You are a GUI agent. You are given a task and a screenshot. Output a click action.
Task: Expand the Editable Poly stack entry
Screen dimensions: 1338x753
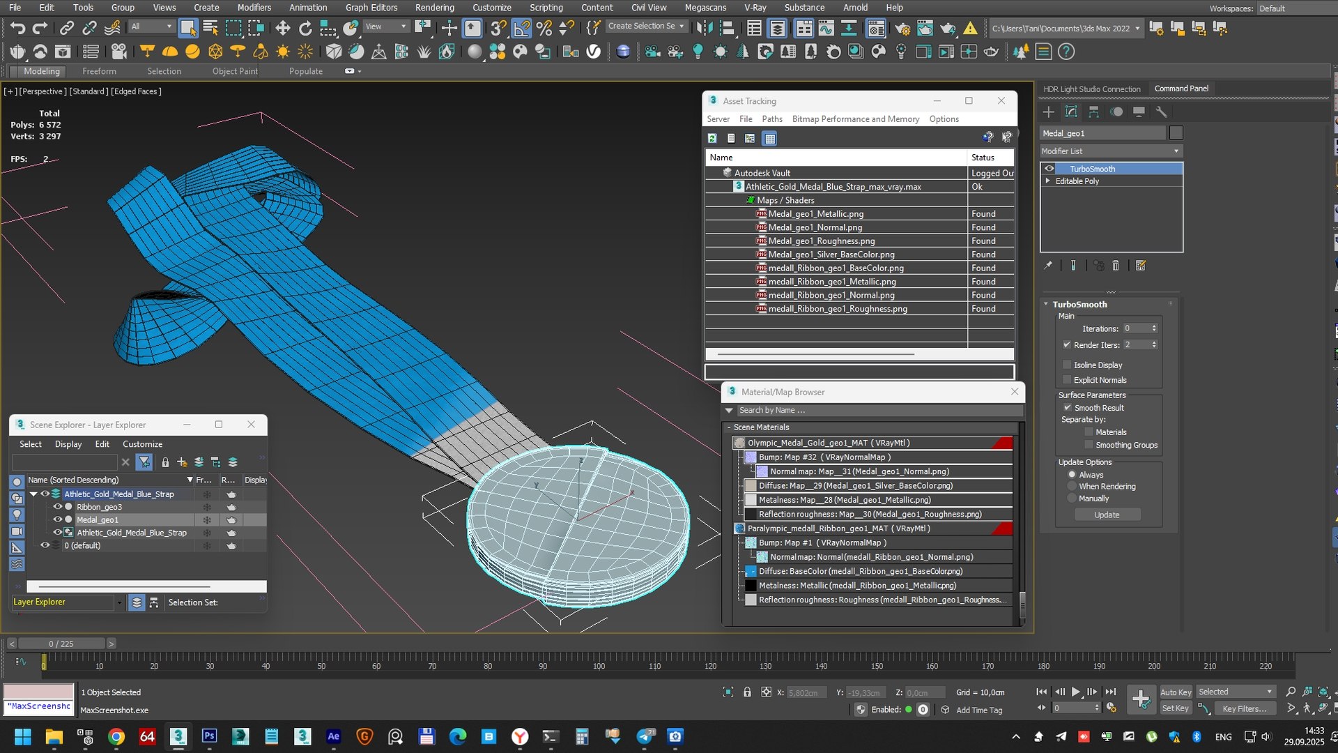[1047, 181]
